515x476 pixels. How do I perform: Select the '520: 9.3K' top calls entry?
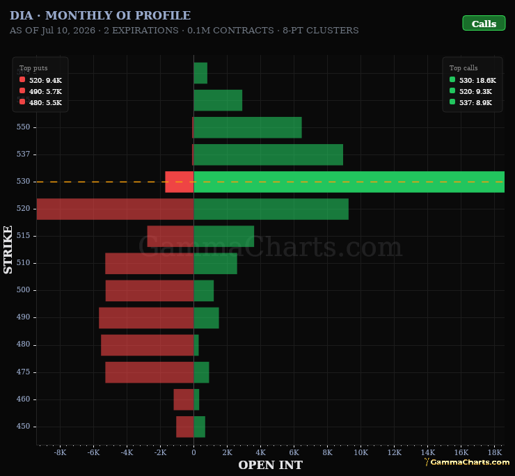(470, 91)
